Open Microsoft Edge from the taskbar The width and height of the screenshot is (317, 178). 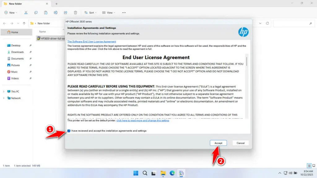click(172, 173)
